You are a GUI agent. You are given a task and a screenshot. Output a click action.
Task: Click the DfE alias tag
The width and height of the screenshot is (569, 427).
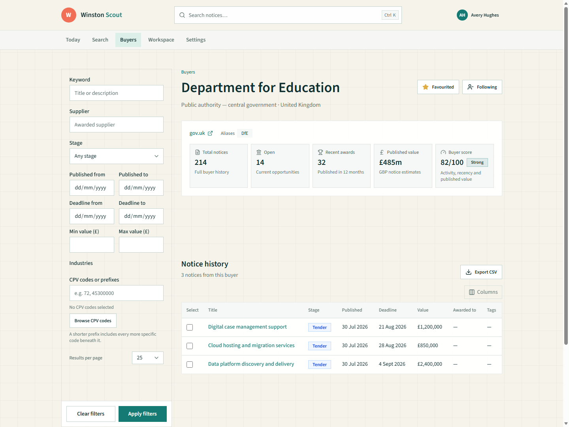(245, 133)
